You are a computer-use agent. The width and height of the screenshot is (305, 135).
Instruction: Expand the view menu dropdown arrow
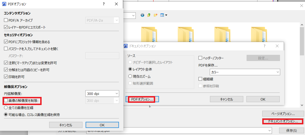(166, 15)
